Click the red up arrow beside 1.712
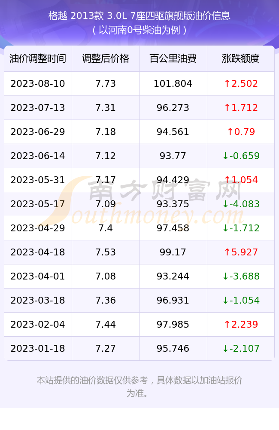Screen dimensions: 279x430 coord(227,108)
